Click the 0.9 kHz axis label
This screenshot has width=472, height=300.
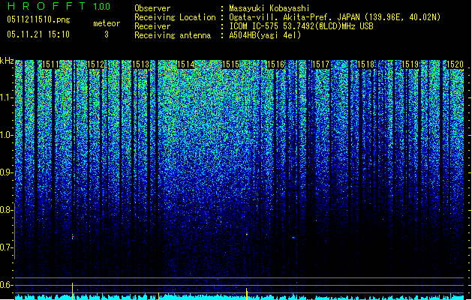pos(7,172)
